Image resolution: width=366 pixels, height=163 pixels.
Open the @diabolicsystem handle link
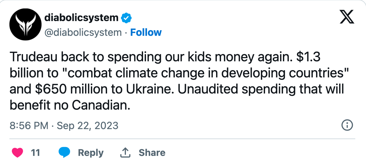tap(83, 32)
